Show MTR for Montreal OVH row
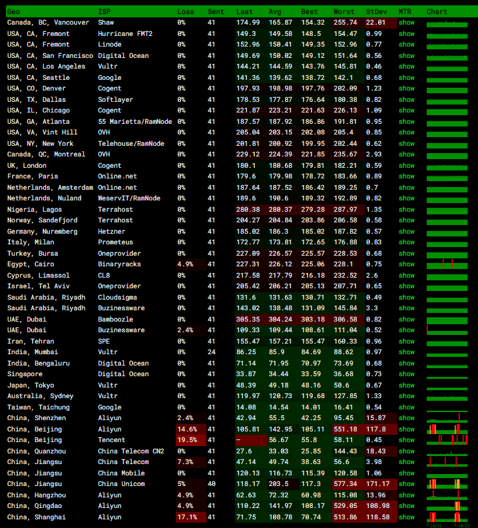This screenshot has height=528, width=478. 406,154
